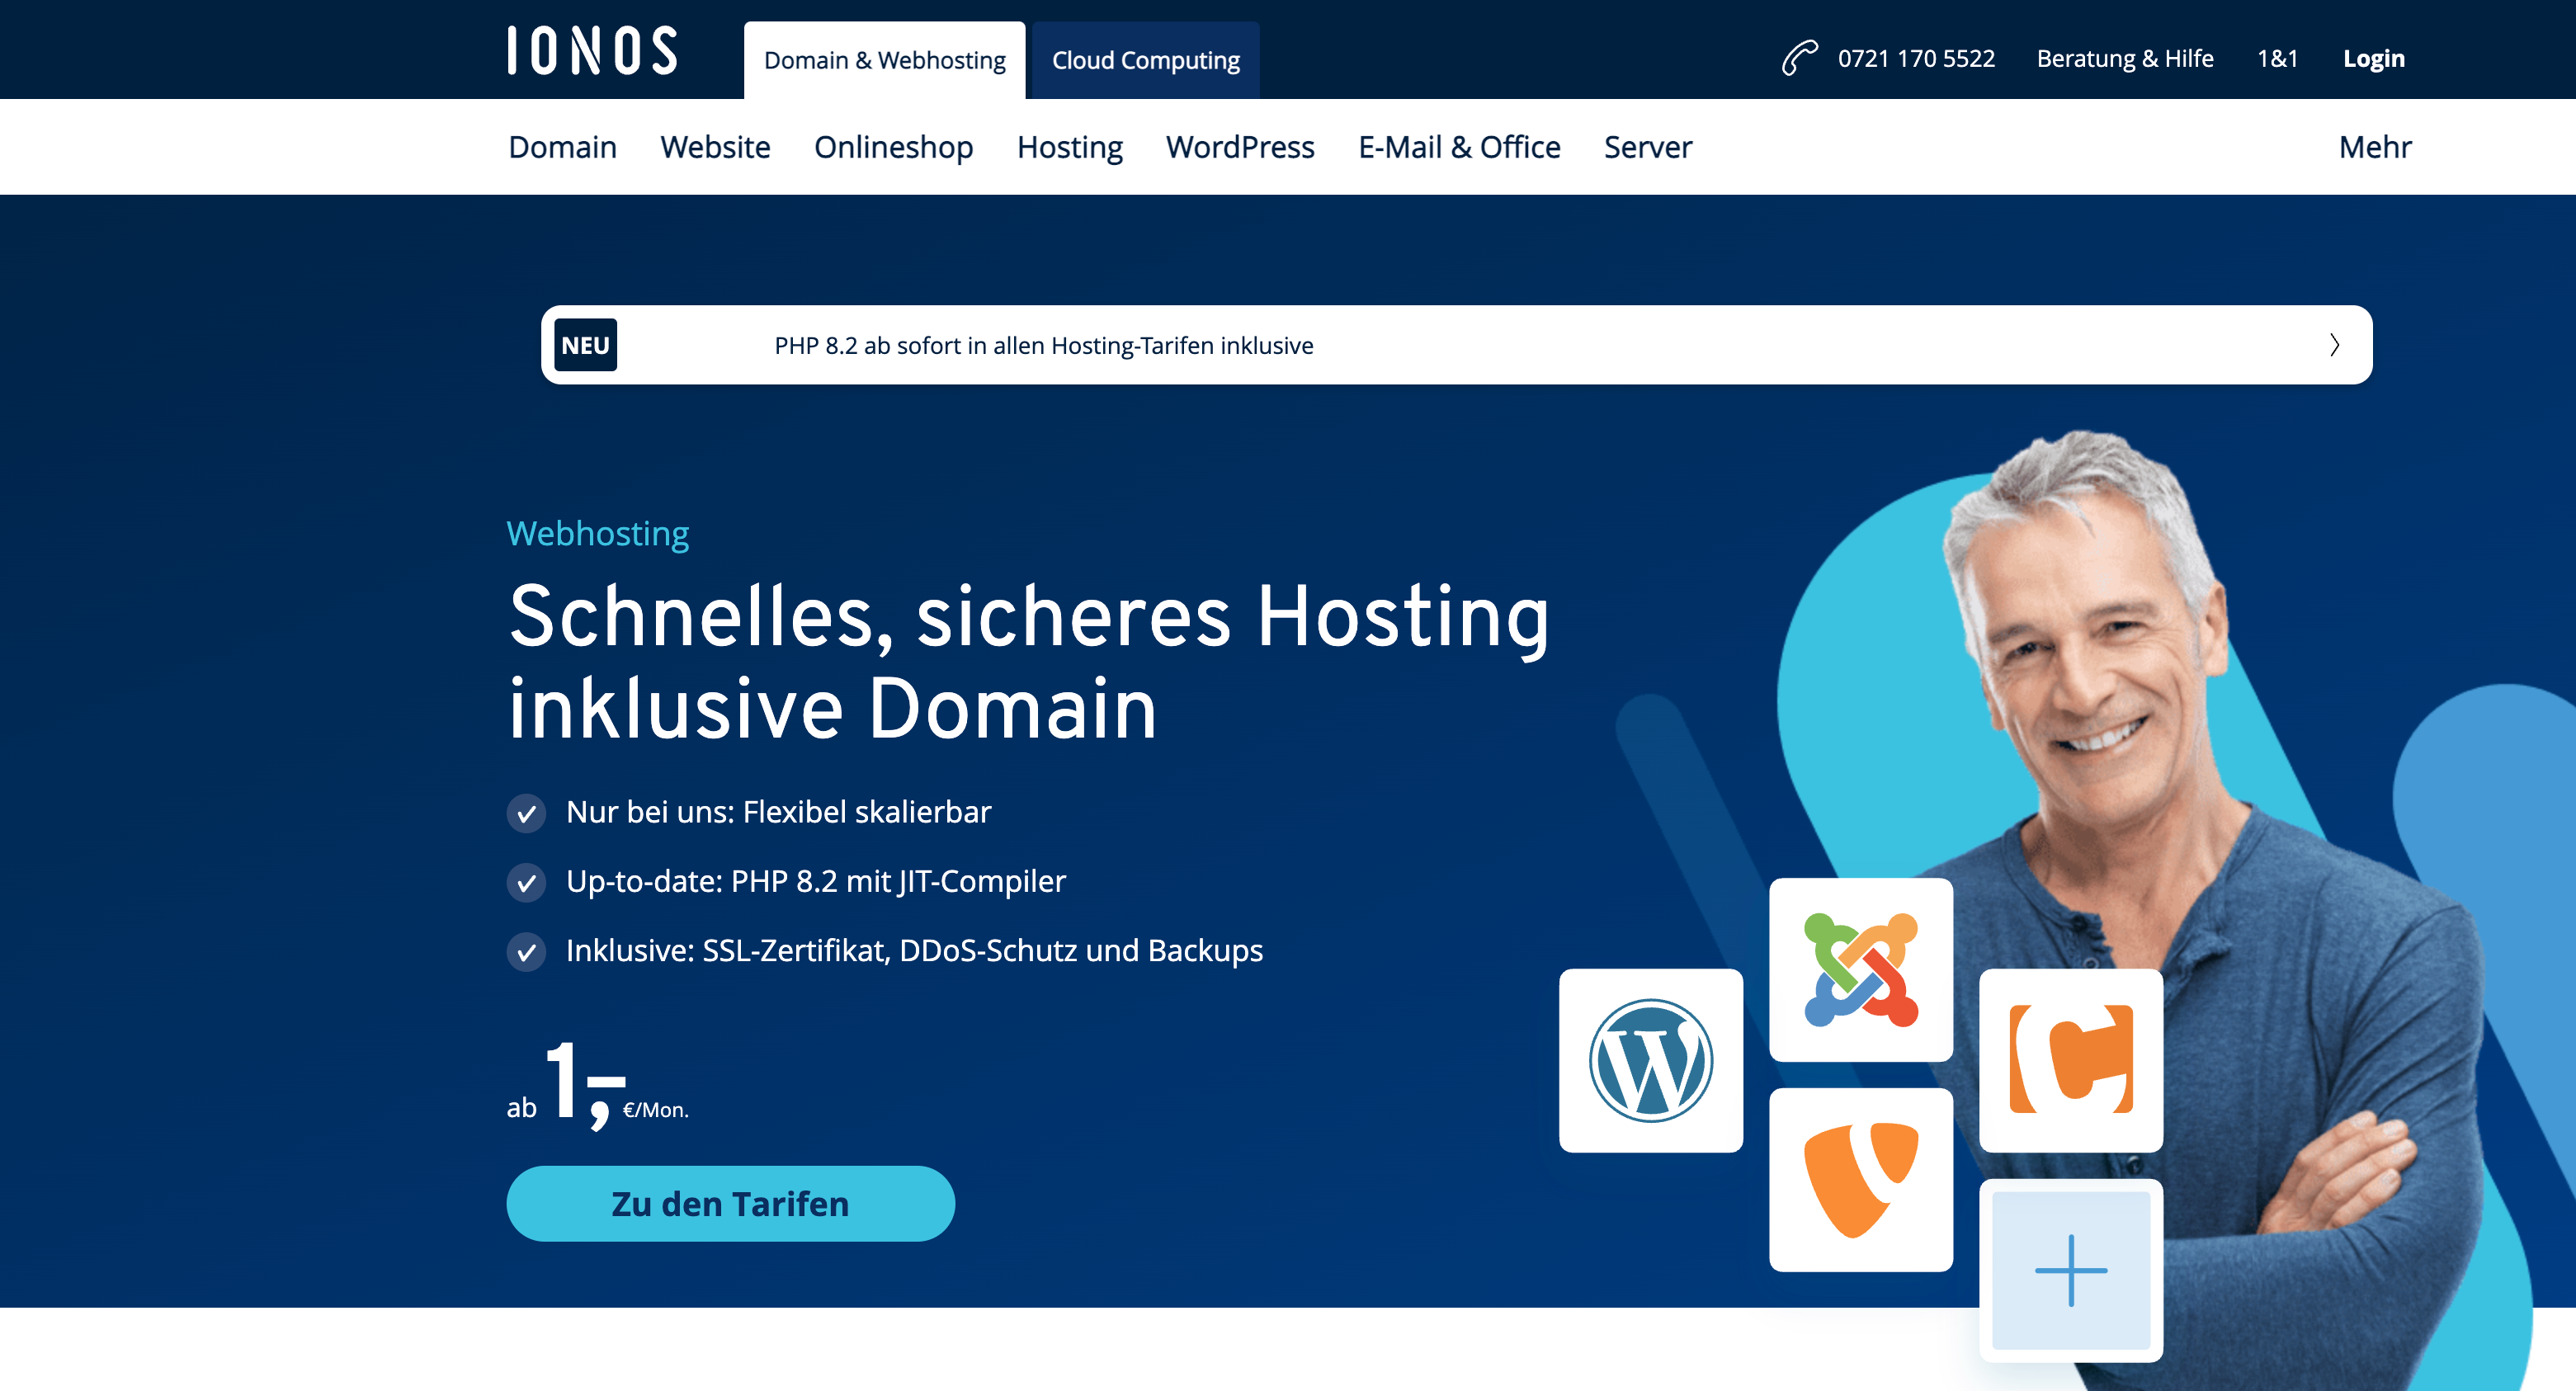Screen dimensions: 2576x1391
Task: Call number 0721 170 5522
Action: pyautogui.click(x=1916, y=58)
